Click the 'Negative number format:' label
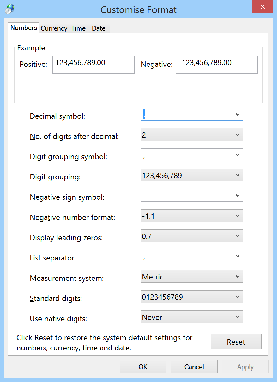277x382 pixels. coord(73,217)
